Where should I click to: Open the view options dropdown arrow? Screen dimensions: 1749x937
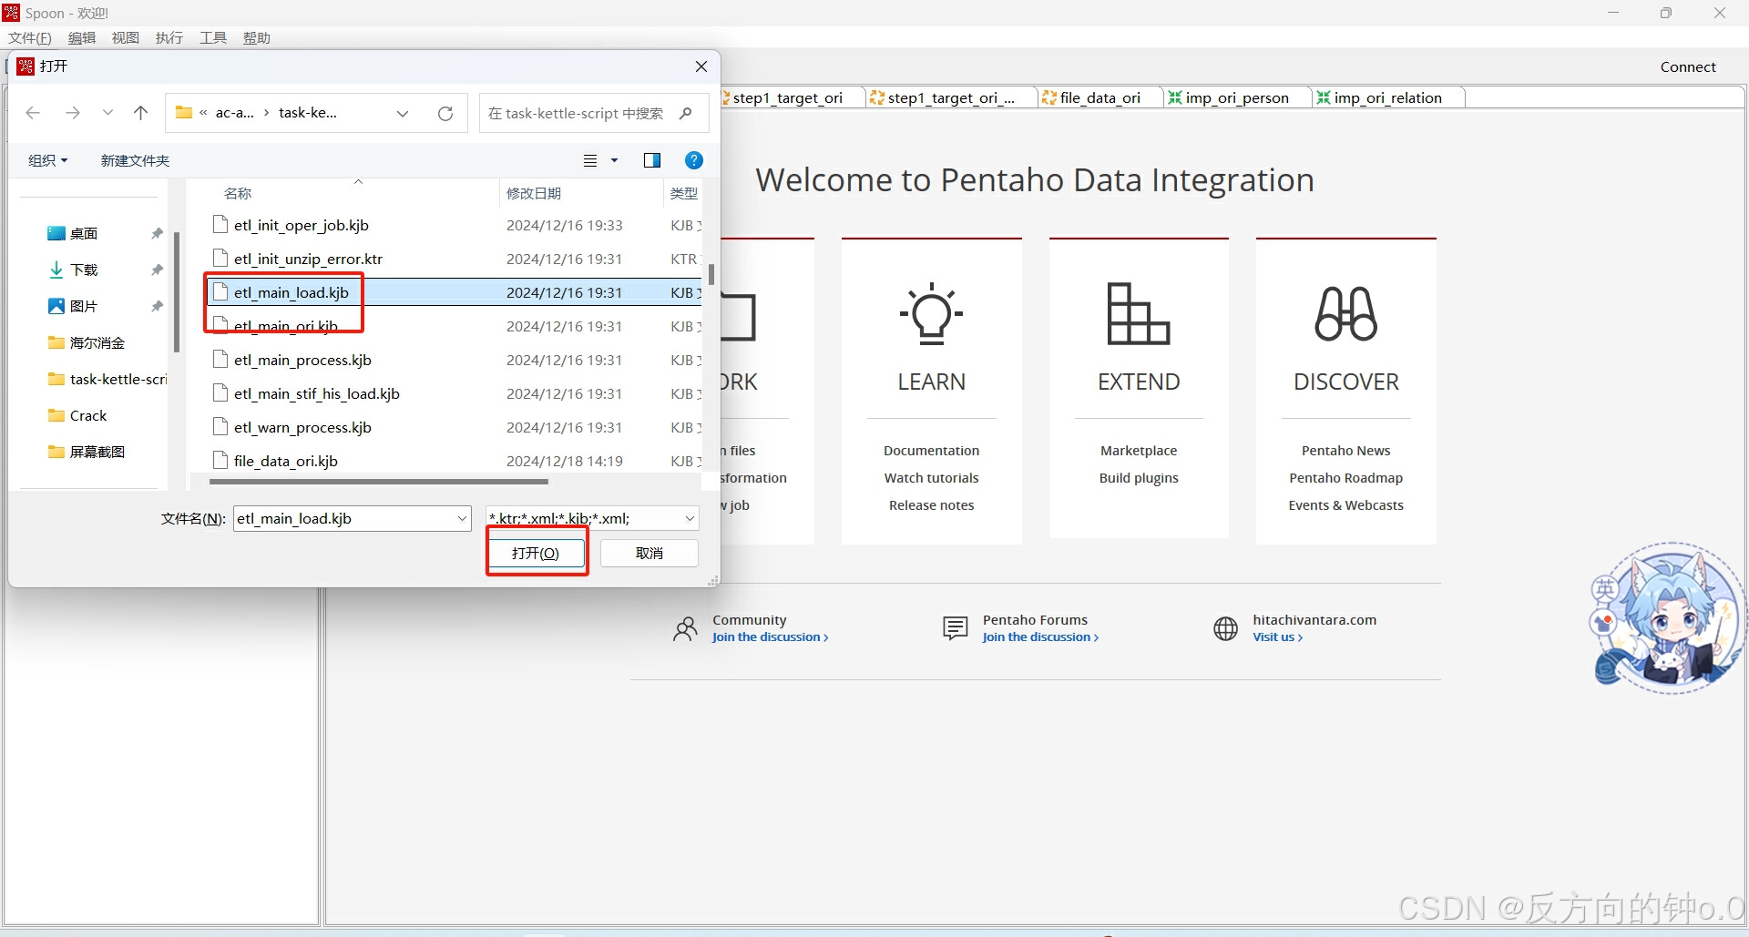[614, 160]
